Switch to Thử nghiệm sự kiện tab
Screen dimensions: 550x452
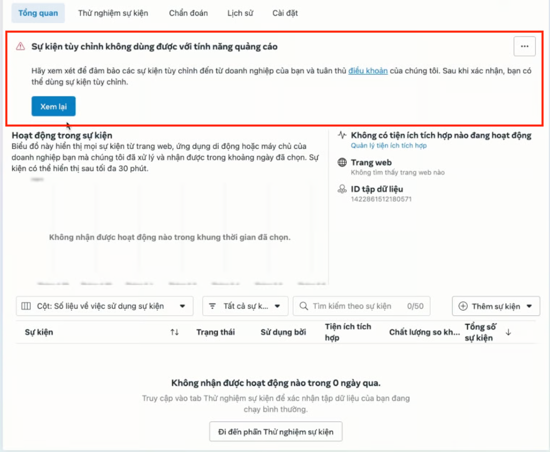coord(113,13)
